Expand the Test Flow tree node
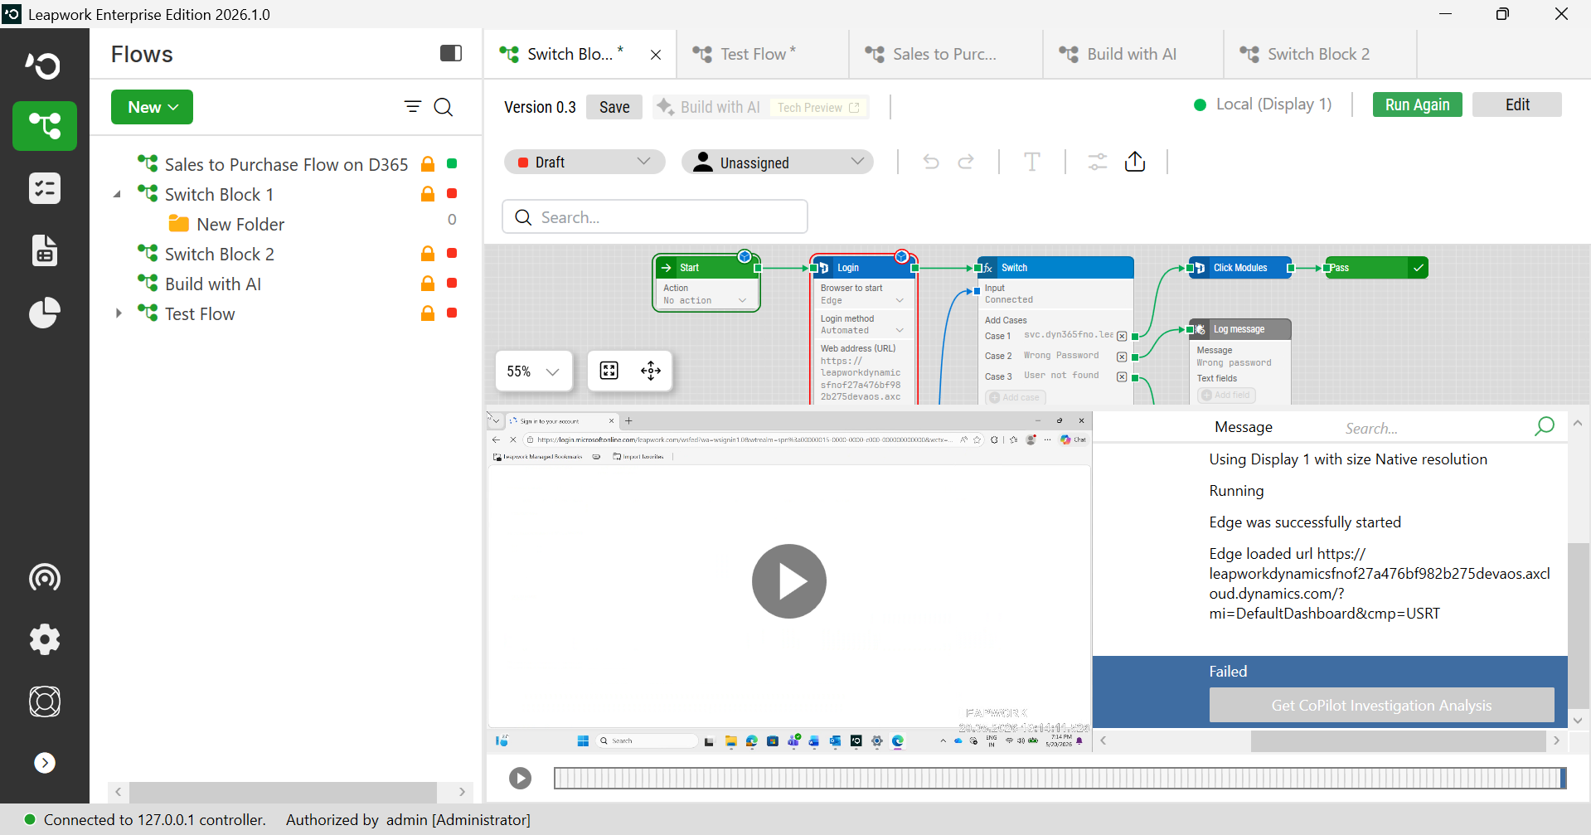 pos(119,313)
